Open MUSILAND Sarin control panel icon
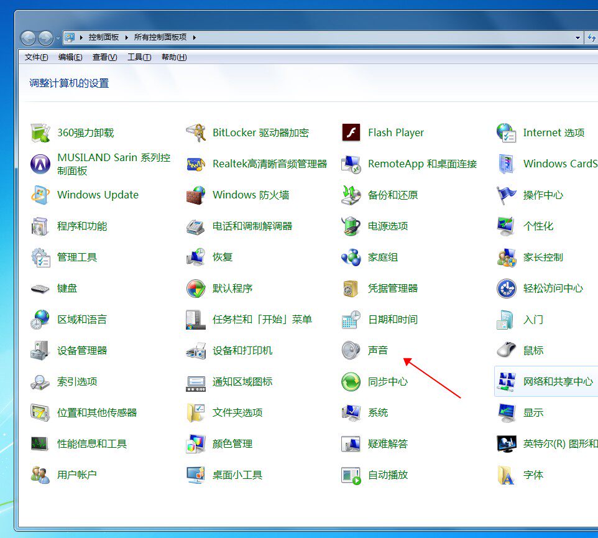This screenshot has width=598, height=538. (x=40, y=164)
